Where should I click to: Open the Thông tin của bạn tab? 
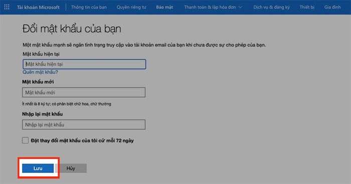pos(89,7)
